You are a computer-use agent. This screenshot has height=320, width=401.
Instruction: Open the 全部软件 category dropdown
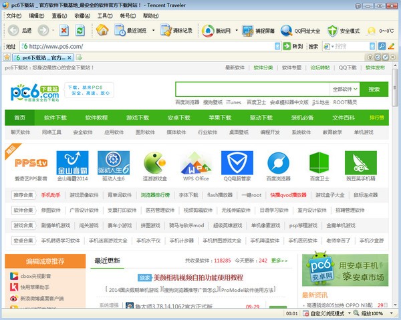345,90
